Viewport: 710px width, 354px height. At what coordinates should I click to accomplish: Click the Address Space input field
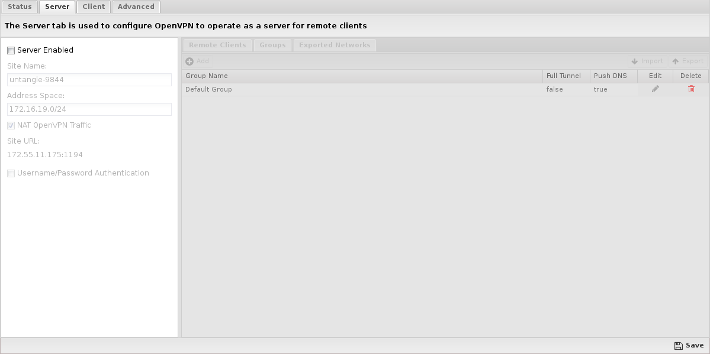pos(89,109)
